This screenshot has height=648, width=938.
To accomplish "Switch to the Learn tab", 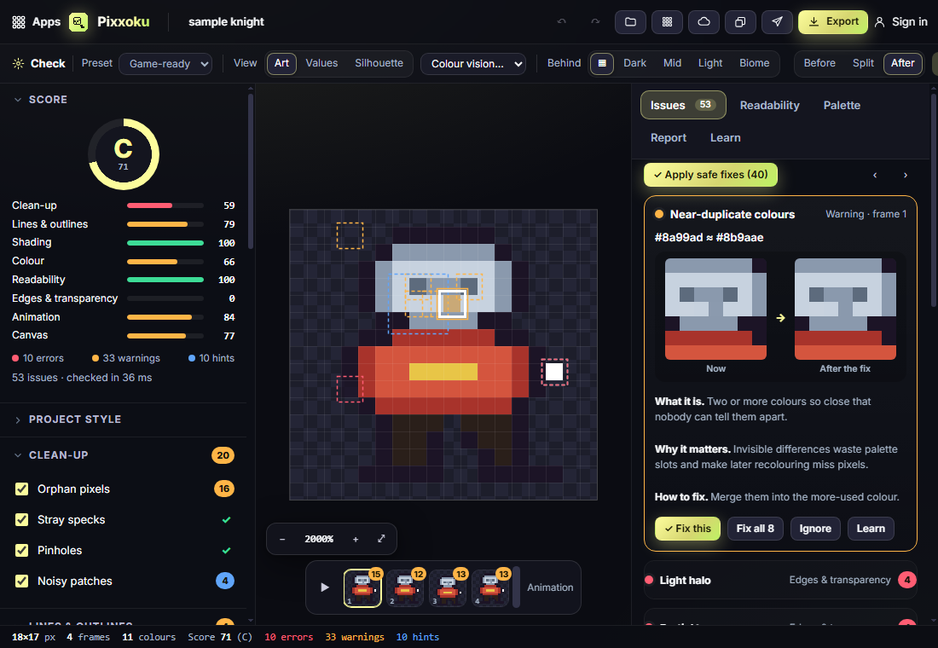I will [x=725, y=137].
